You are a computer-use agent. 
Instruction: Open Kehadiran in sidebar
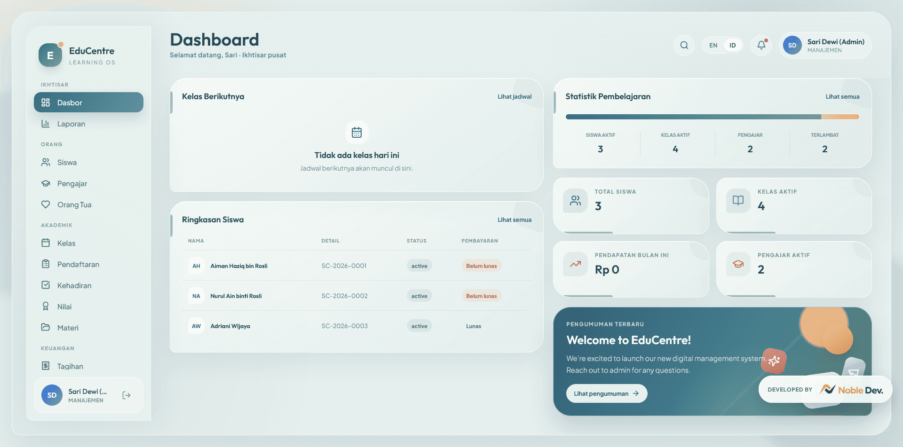point(88,285)
